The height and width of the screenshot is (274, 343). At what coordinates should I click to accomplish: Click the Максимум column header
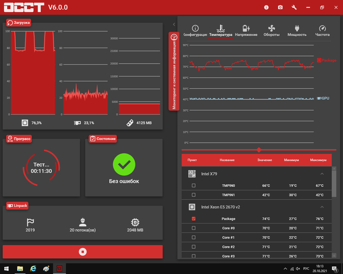[318, 160]
